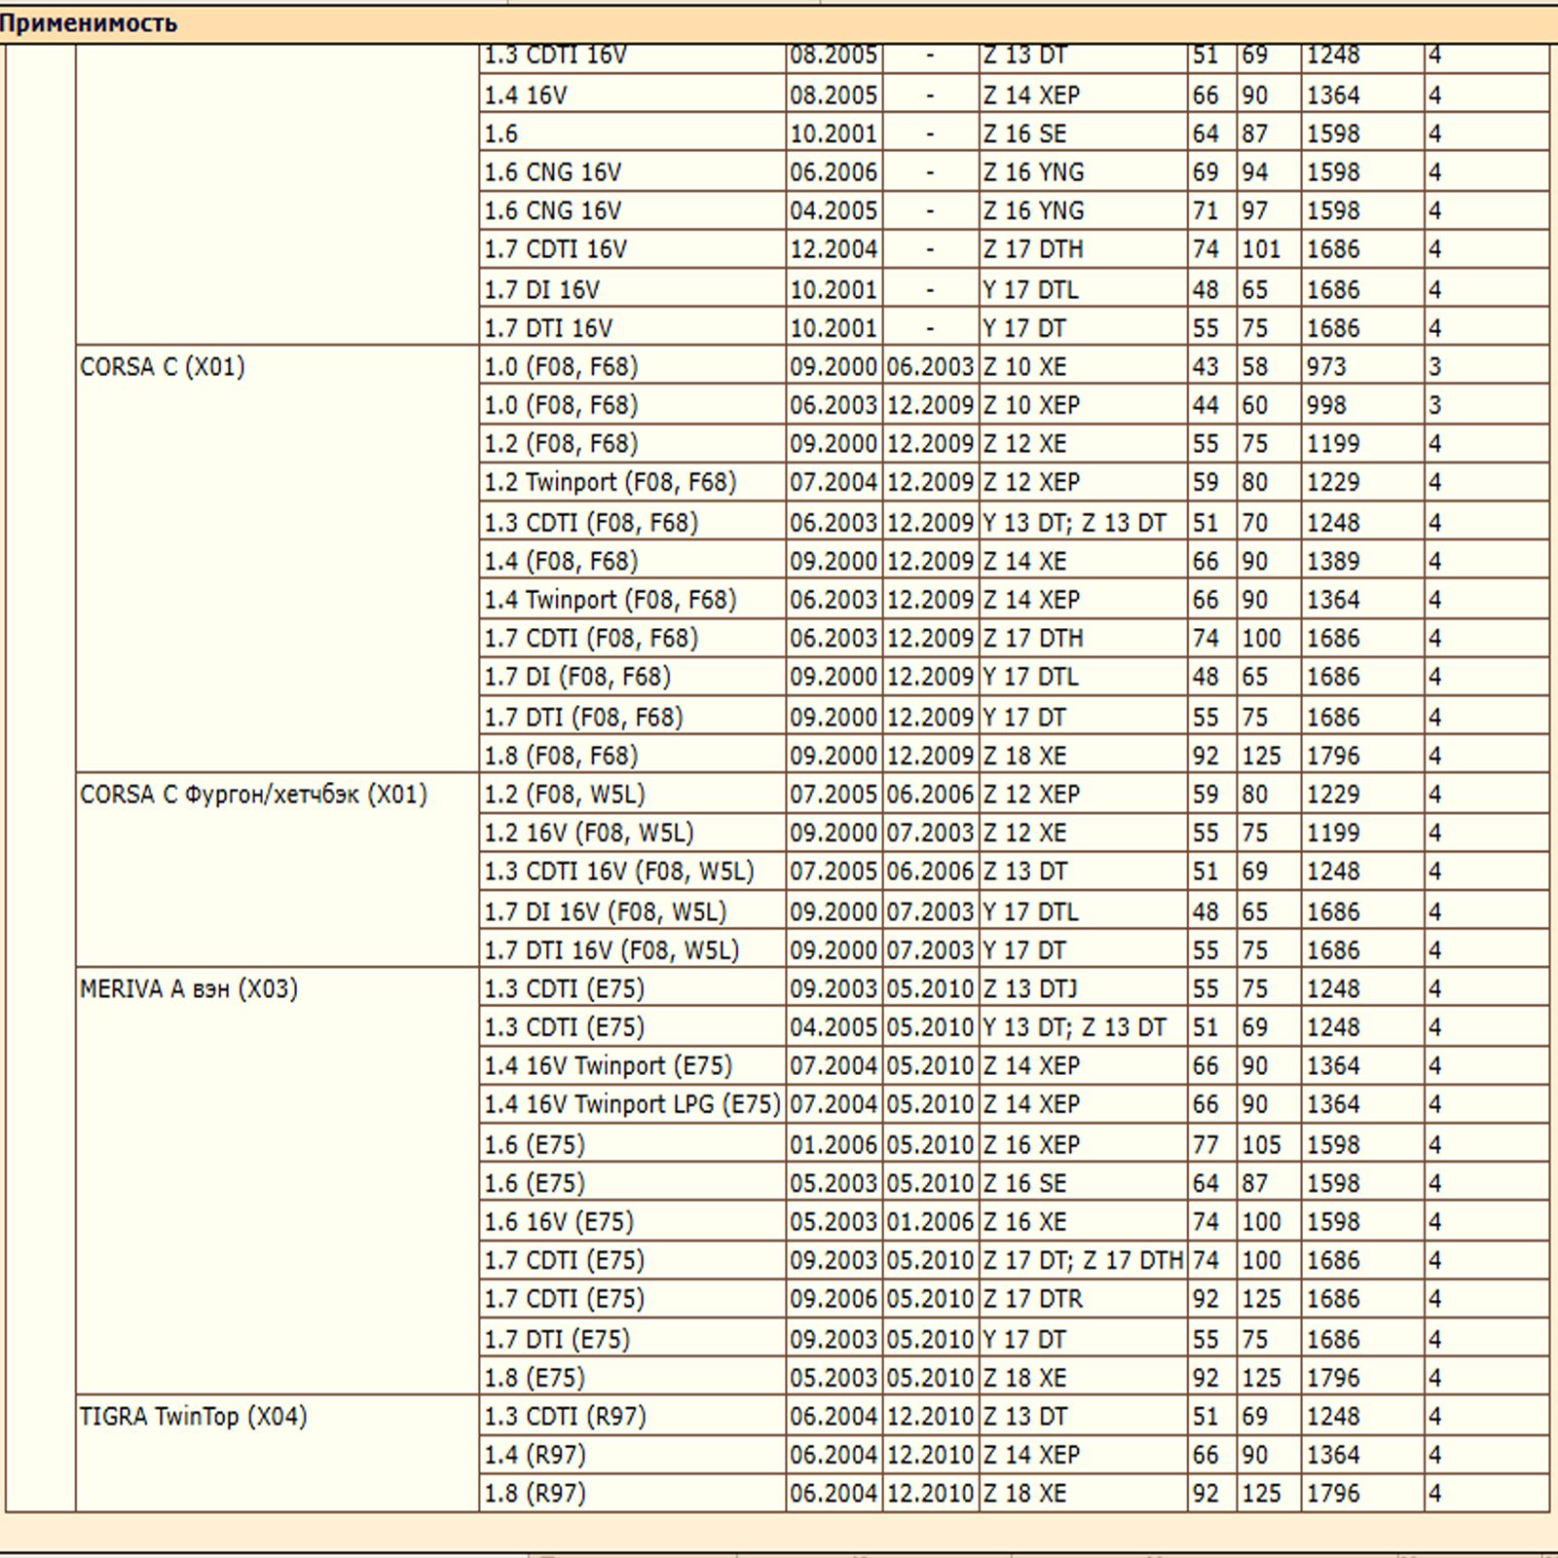This screenshot has height=1558, width=1558.
Task: Click engine code Z 17 DTR
Action: click(1033, 1299)
